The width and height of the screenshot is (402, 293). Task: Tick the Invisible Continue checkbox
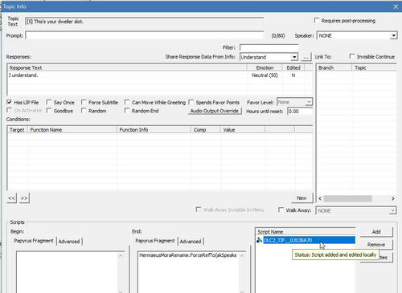click(352, 56)
